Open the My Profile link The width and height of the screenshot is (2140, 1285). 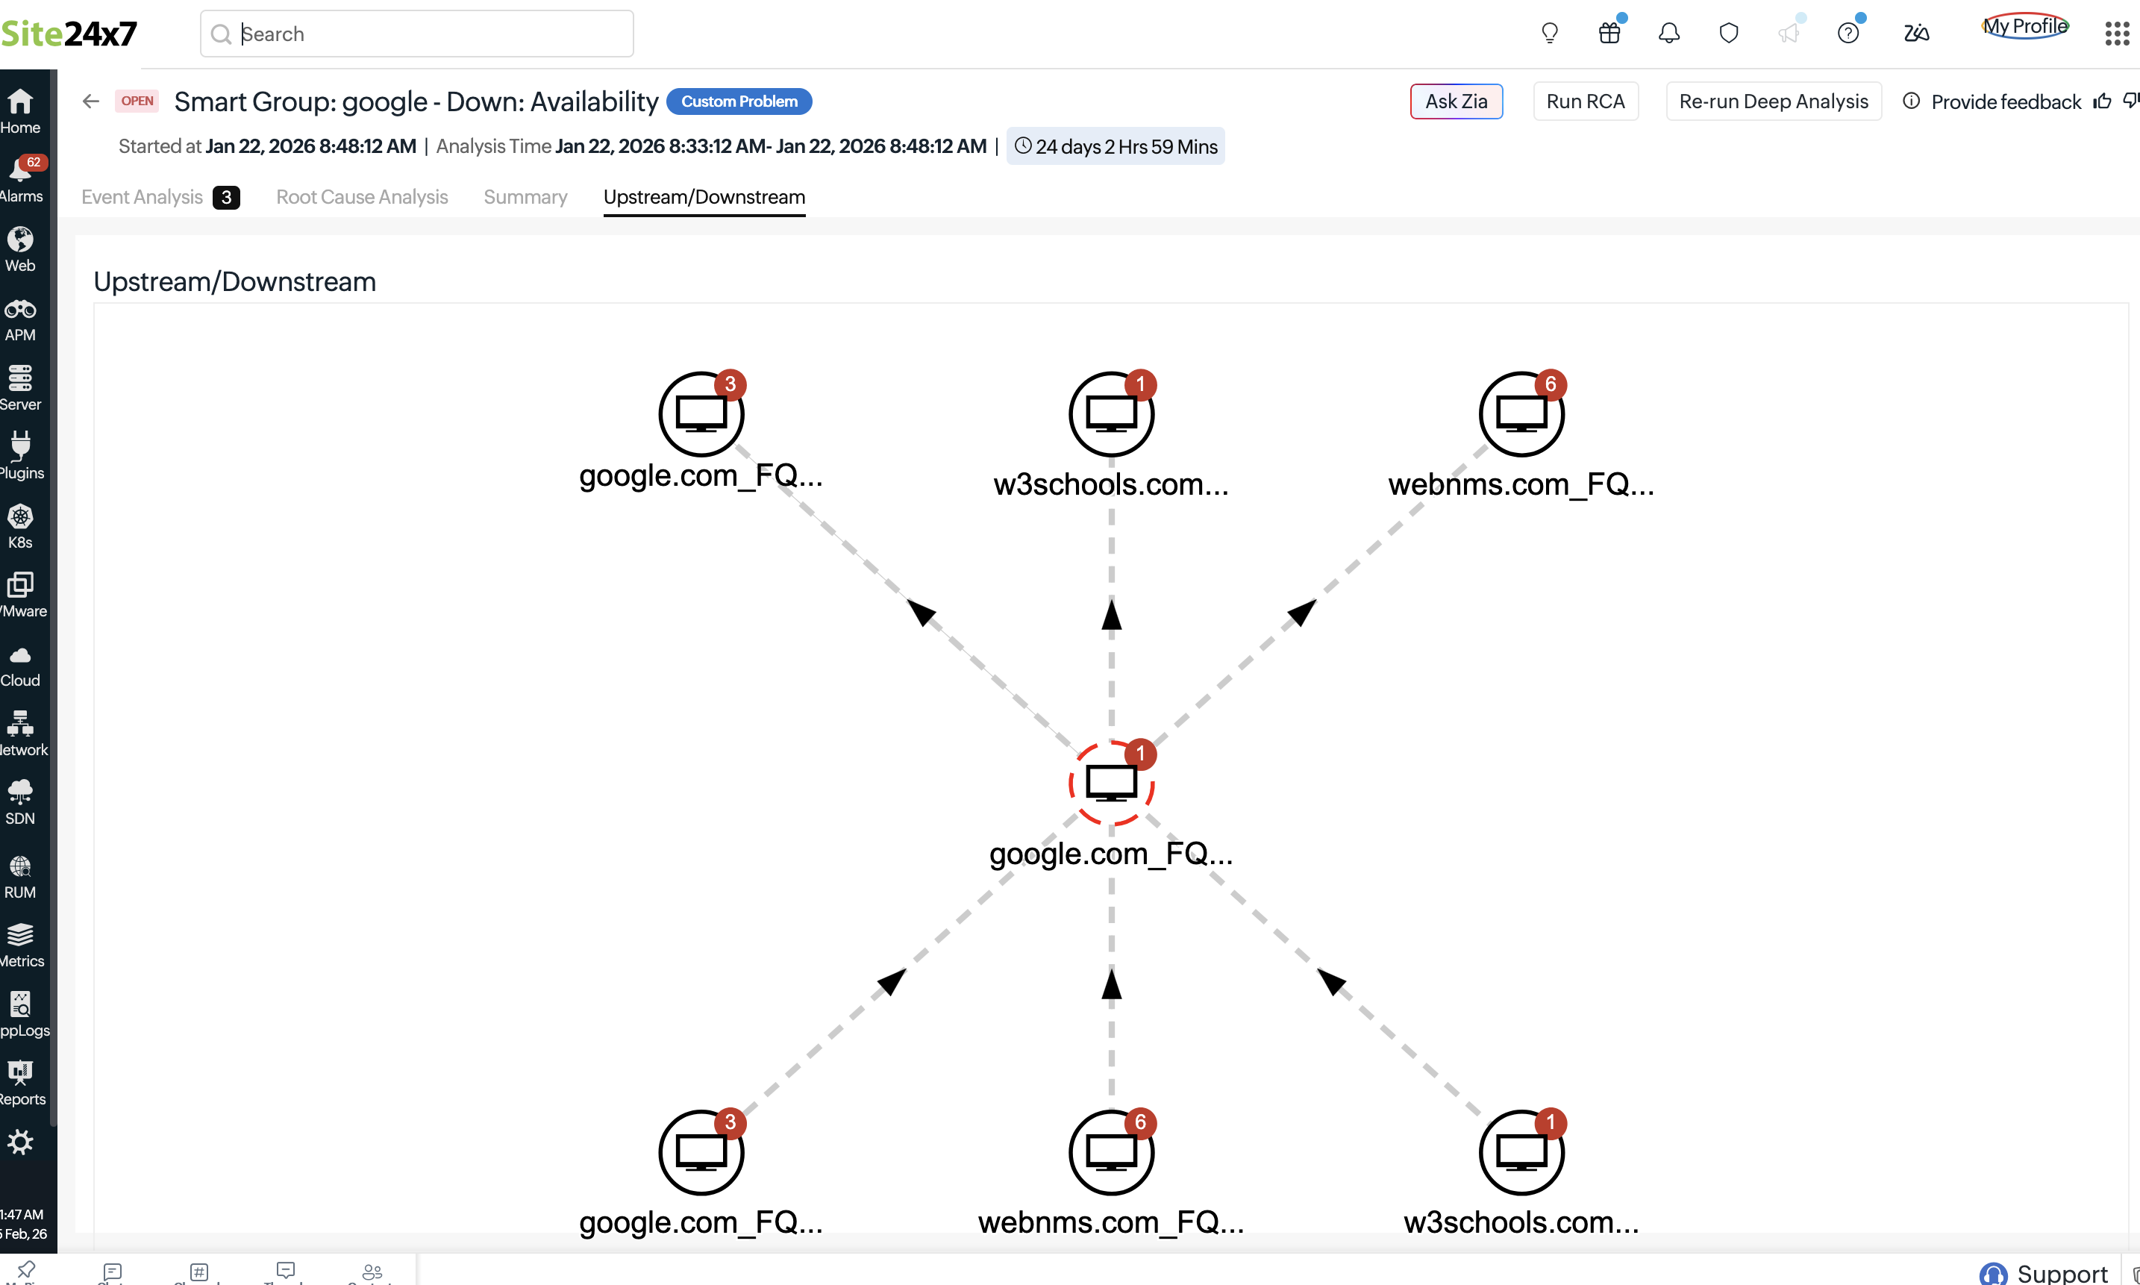[2025, 27]
